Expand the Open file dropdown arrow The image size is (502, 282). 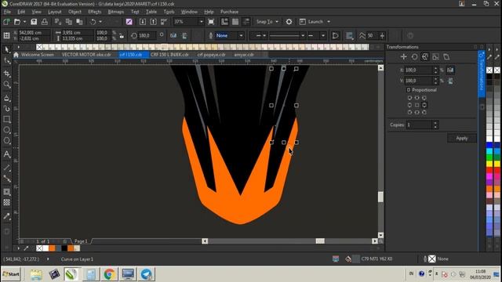(24, 22)
